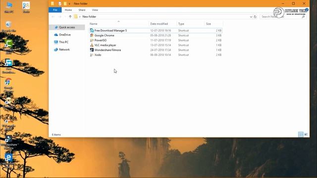Click the Forward navigation arrow
This screenshot has width=317, height=178.
60,16
